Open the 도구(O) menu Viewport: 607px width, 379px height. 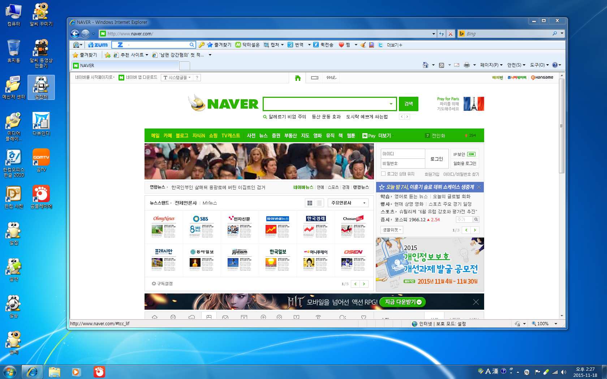pyautogui.click(x=539, y=65)
